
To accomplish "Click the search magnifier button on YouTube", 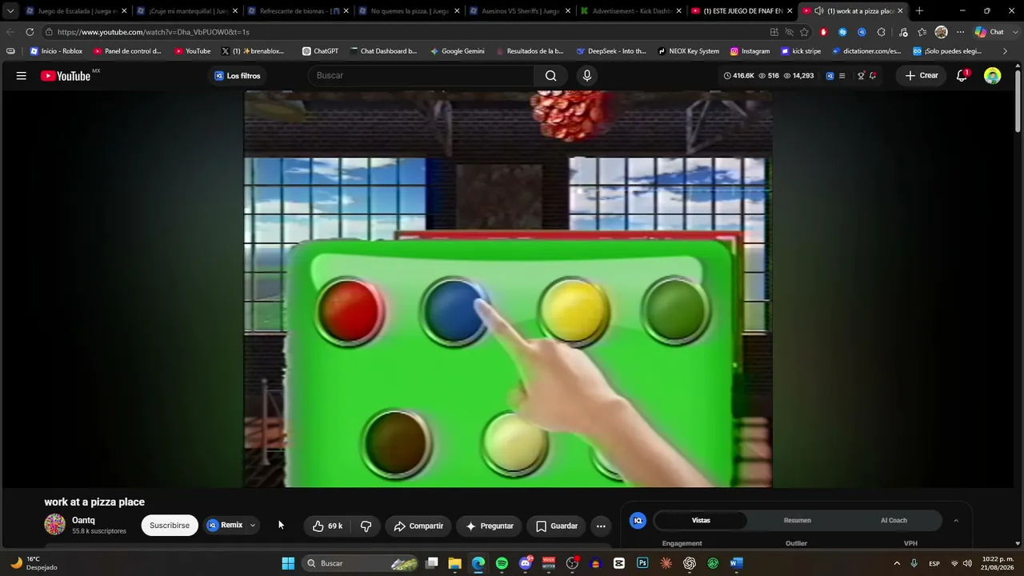I will [550, 75].
